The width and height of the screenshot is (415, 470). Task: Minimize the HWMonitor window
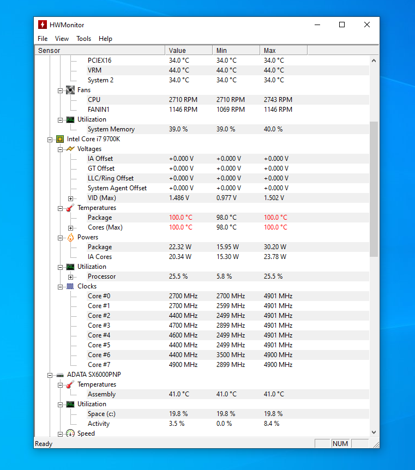pos(317,25)
